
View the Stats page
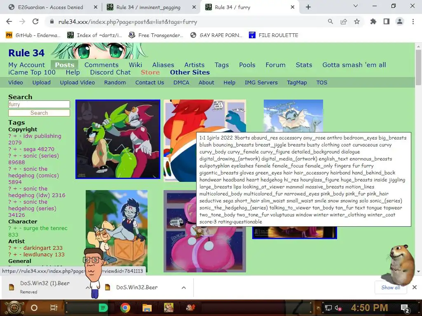pyautogui.click(x=304, y=65)
